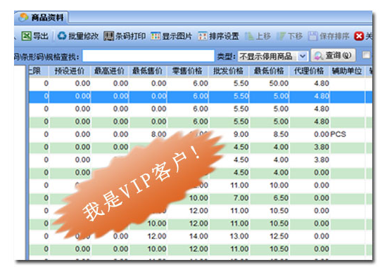This screenshot has width=380, height=267.
Task: Click the 保存排序 disk icon
Action: coord(312,37)
